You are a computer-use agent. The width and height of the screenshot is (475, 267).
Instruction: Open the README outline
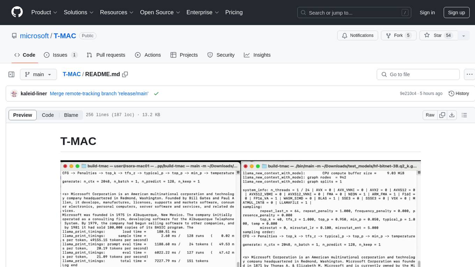pos(464,115)
